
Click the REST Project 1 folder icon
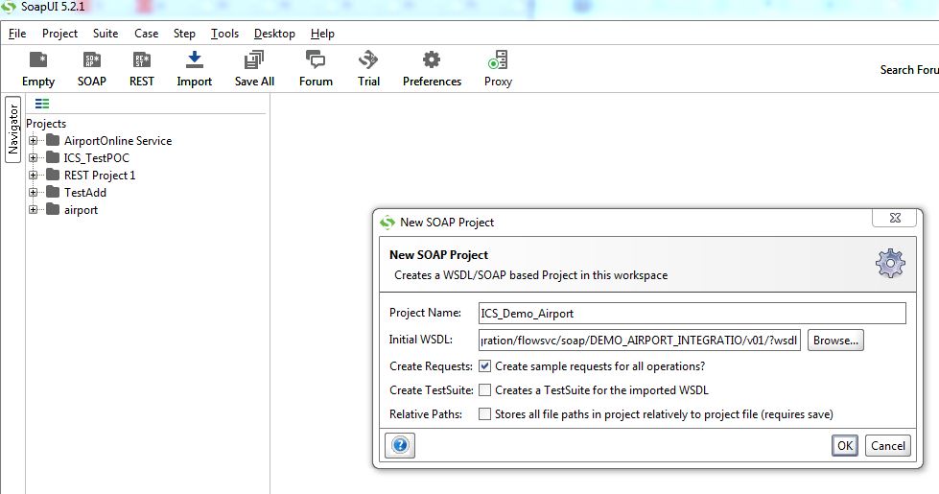click(x=54, y=175)
